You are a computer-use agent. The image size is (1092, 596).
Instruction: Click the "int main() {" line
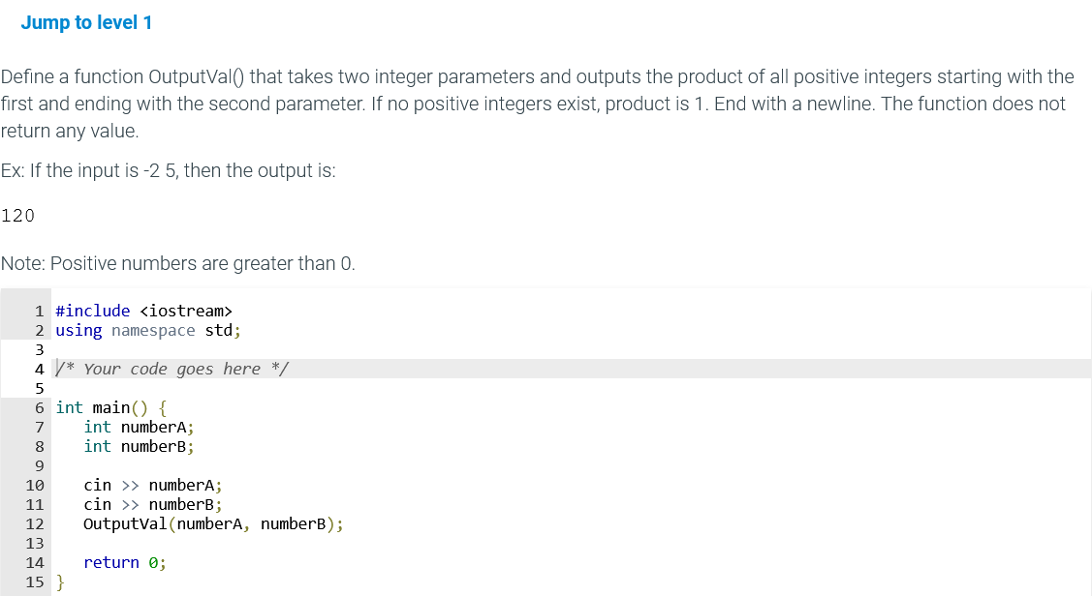[x=111, y=407]
